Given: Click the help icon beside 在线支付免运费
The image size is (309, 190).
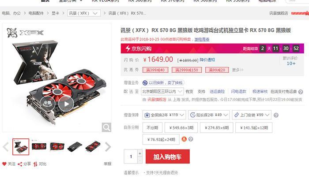Looking at the screenshot, I should [301, 92].
